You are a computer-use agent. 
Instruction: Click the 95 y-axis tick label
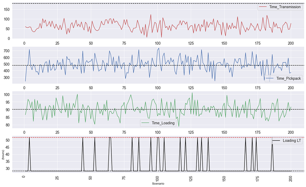8,102
